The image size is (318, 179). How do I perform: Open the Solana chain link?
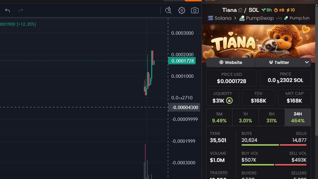click(x=220, y=18)
